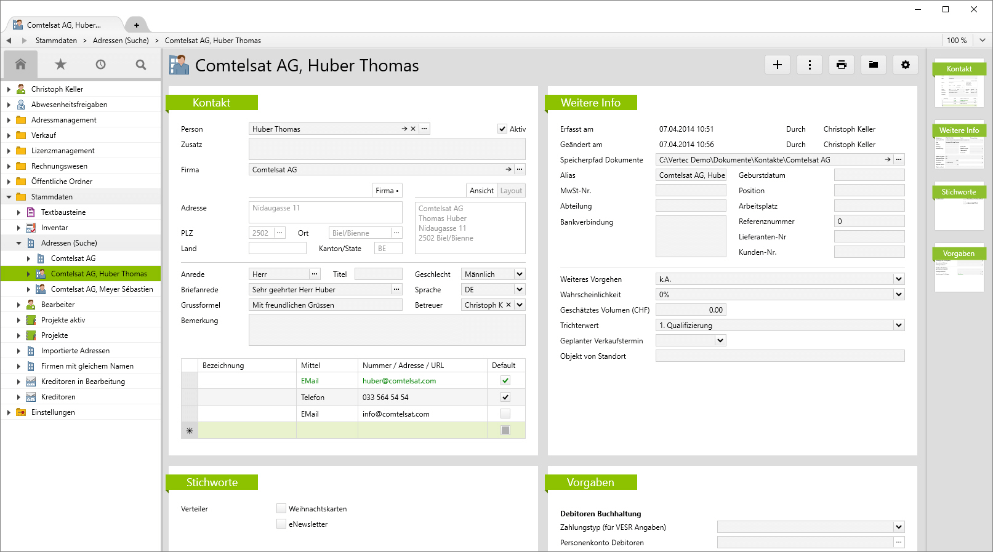Check the eNewsletter option
This screenshot has height=552, width=993.
pyautogui.click(x=281, y=524)
